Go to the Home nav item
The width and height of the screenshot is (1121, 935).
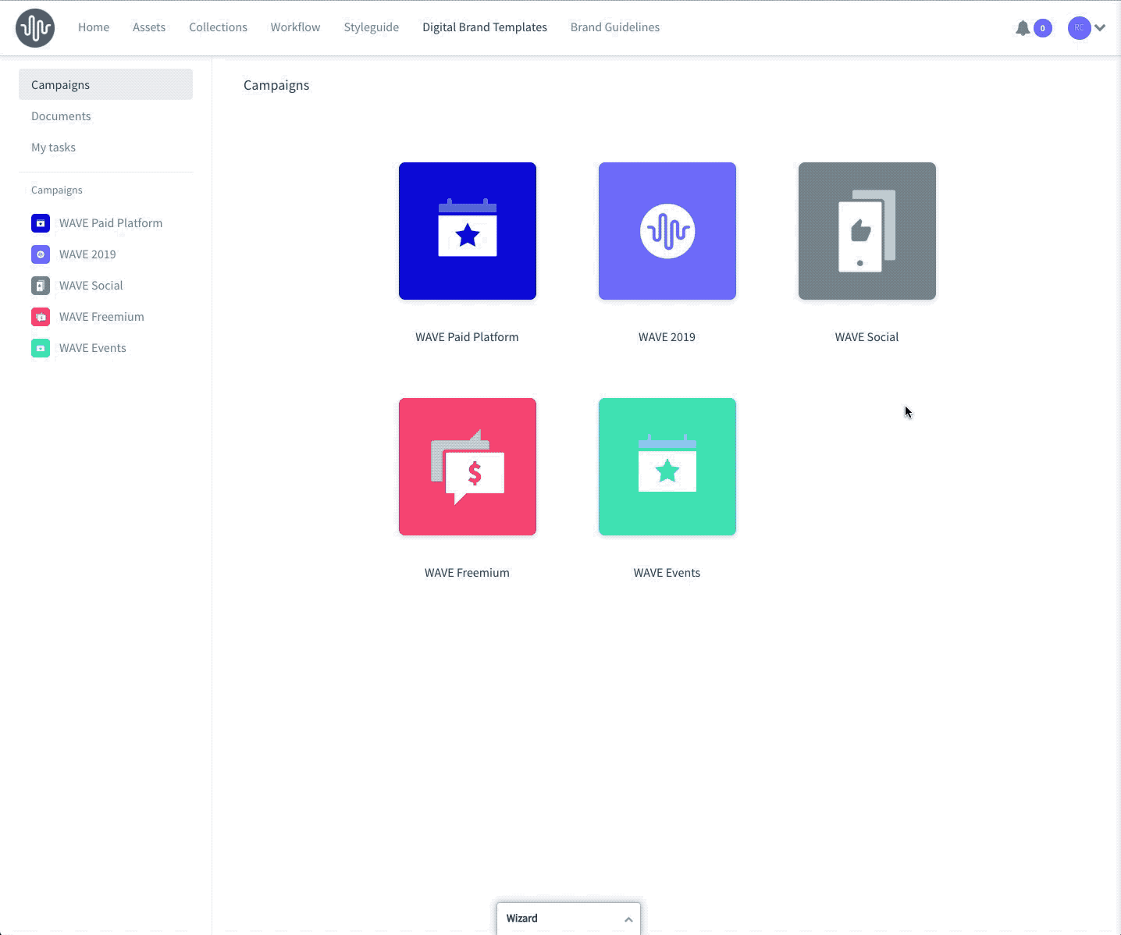click(94, 27)
